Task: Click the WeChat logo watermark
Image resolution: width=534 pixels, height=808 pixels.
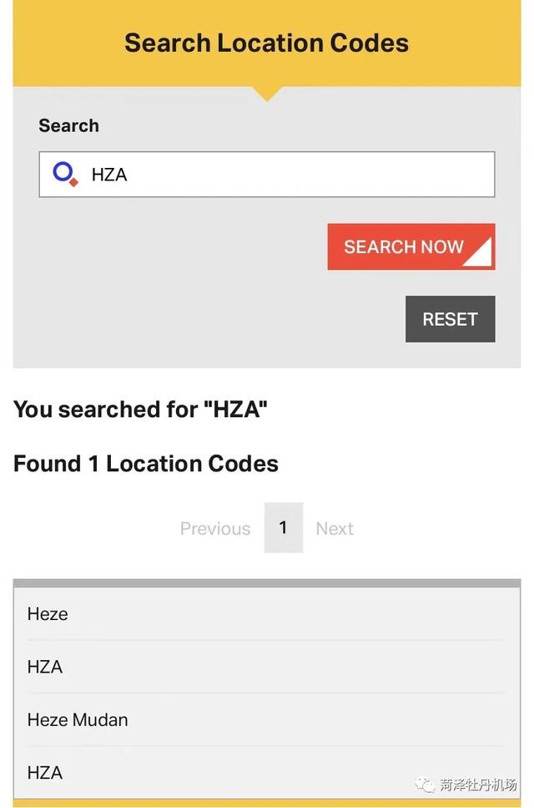Action: click(426, 785)
